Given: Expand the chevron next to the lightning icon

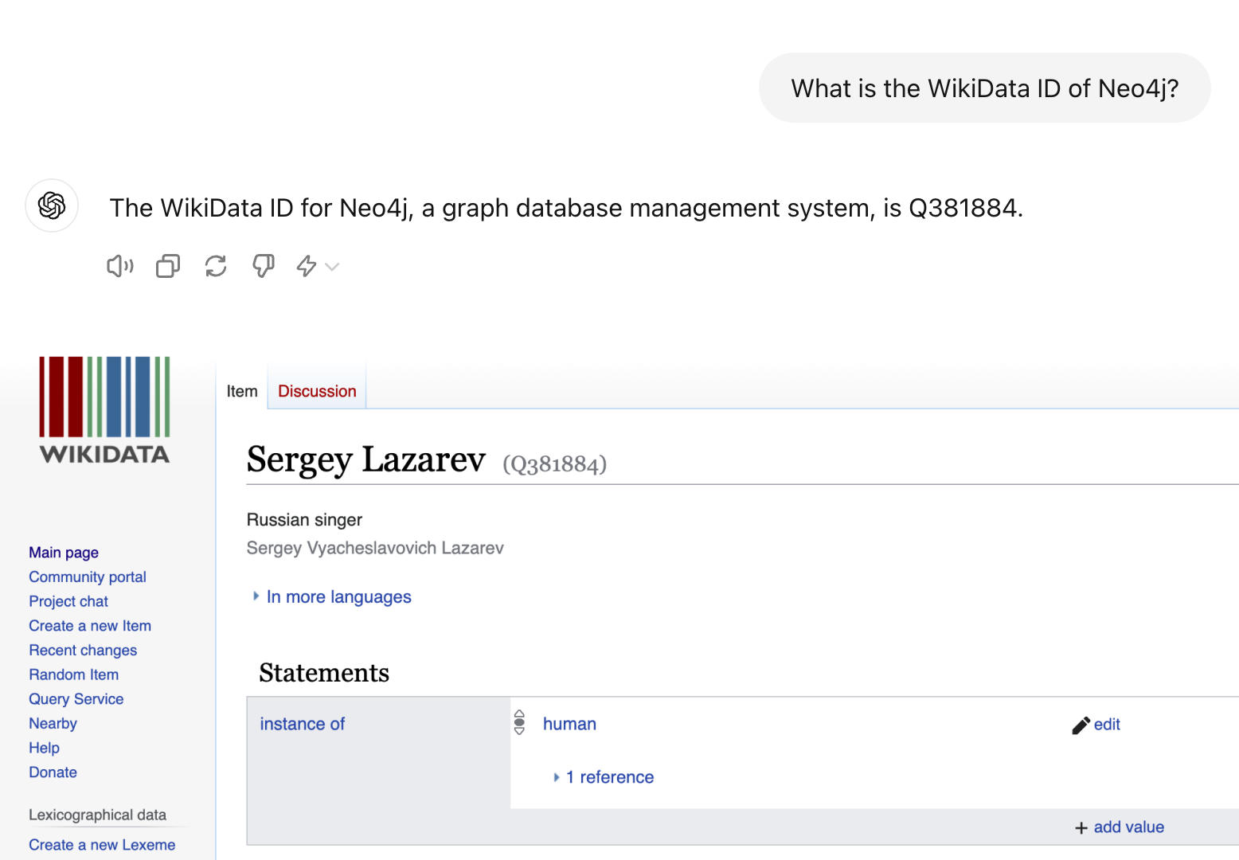Looking at the screenshot, I should [333, 267].
